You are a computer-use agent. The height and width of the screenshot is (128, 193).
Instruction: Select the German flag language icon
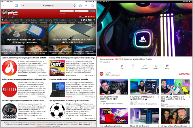click(83, 17)
